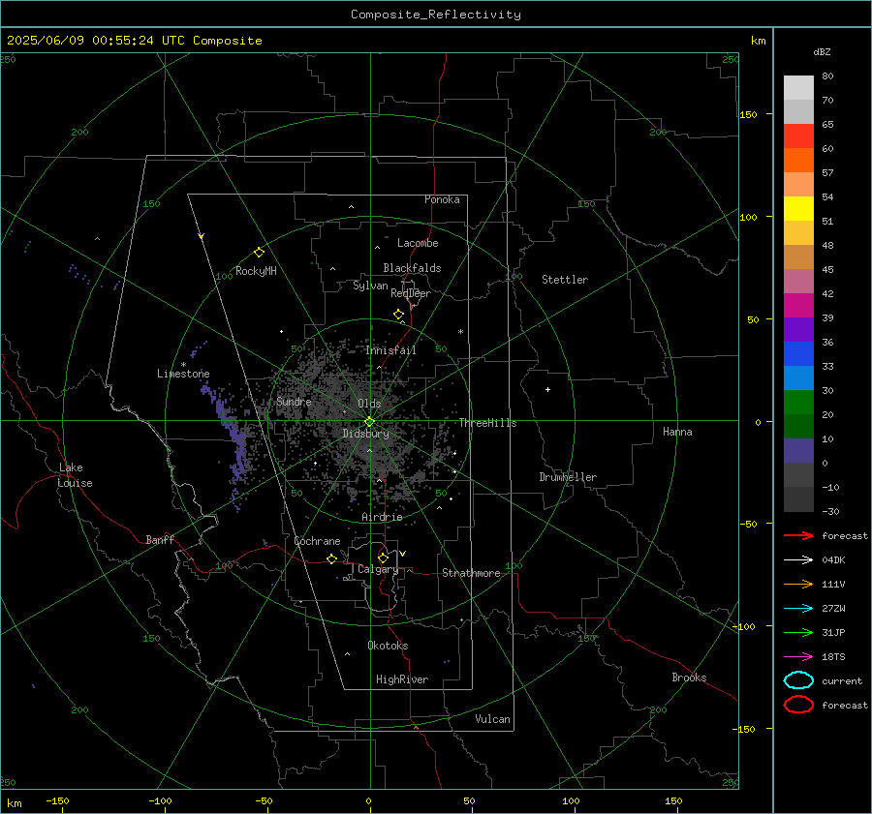872x814 pixels.
Task: Click the Banff town label
Action: pyautogui.click(x=160, y=540)
